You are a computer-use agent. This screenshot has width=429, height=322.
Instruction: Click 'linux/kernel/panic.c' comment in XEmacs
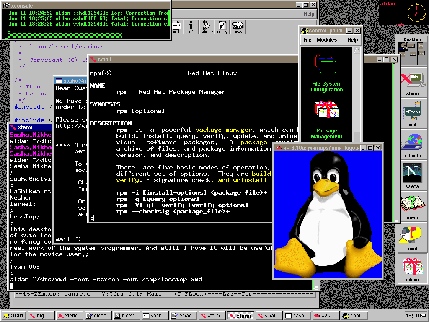pyautogui.click(x=67, y=47)
